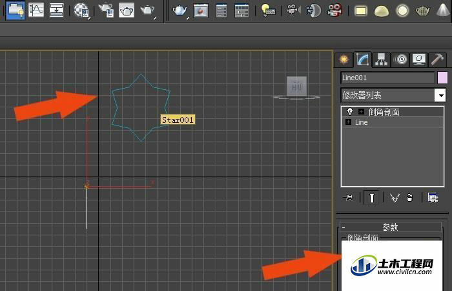Open the light bulb lister tool
This screenshot has height=291, width=452.
click(268, 11)
